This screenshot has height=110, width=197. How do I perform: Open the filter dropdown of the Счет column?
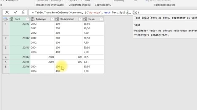(x=28, y=19)
